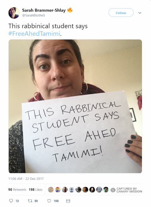Image resolution: width=151 pixels, height=207 pixels.
Task: Click the last liker avatar in row
Action: click(x=106, y=190)
